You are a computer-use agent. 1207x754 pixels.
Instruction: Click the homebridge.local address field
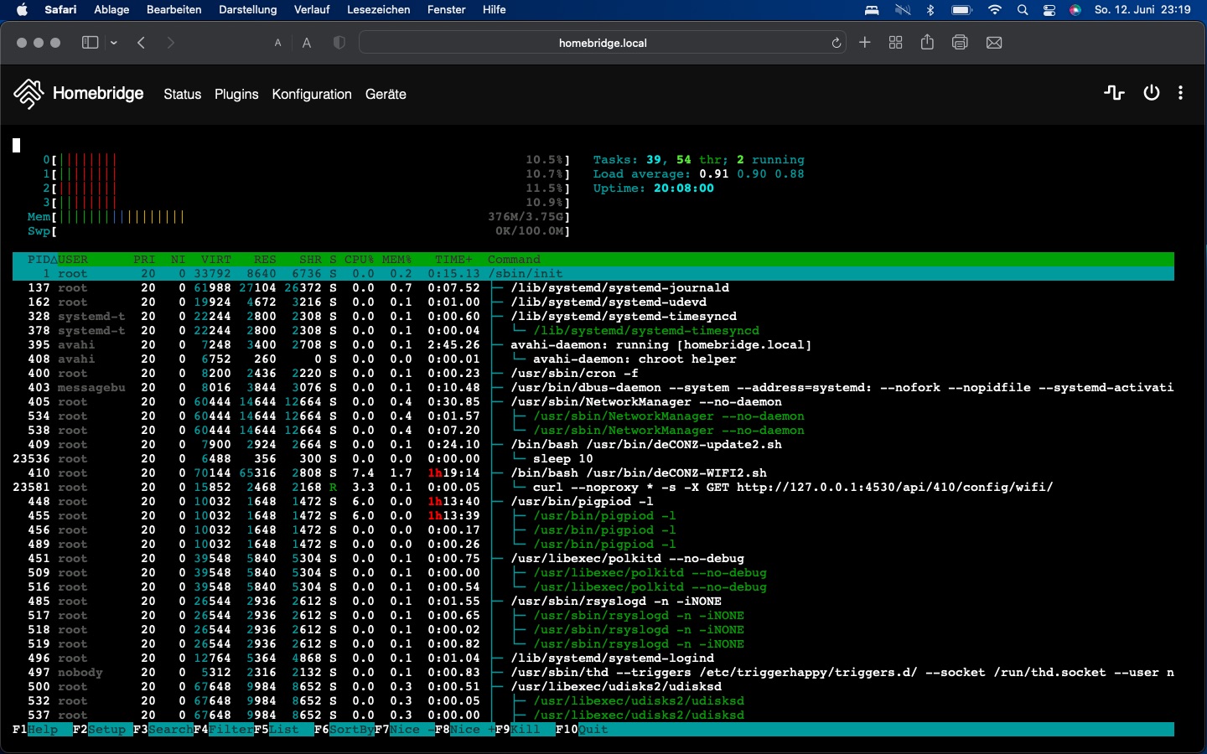602,43
